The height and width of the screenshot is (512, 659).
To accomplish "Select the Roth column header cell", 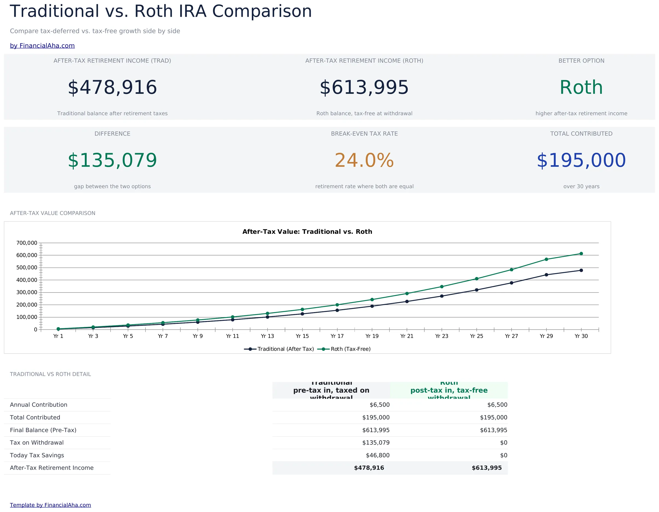I will coord(449,390).
